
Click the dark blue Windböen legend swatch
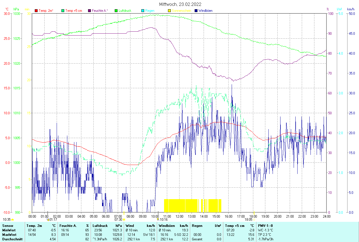(196, 11)
